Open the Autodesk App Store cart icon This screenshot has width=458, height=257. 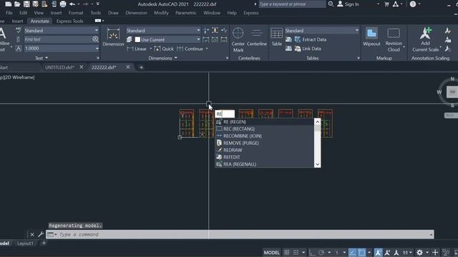point(386,4)
